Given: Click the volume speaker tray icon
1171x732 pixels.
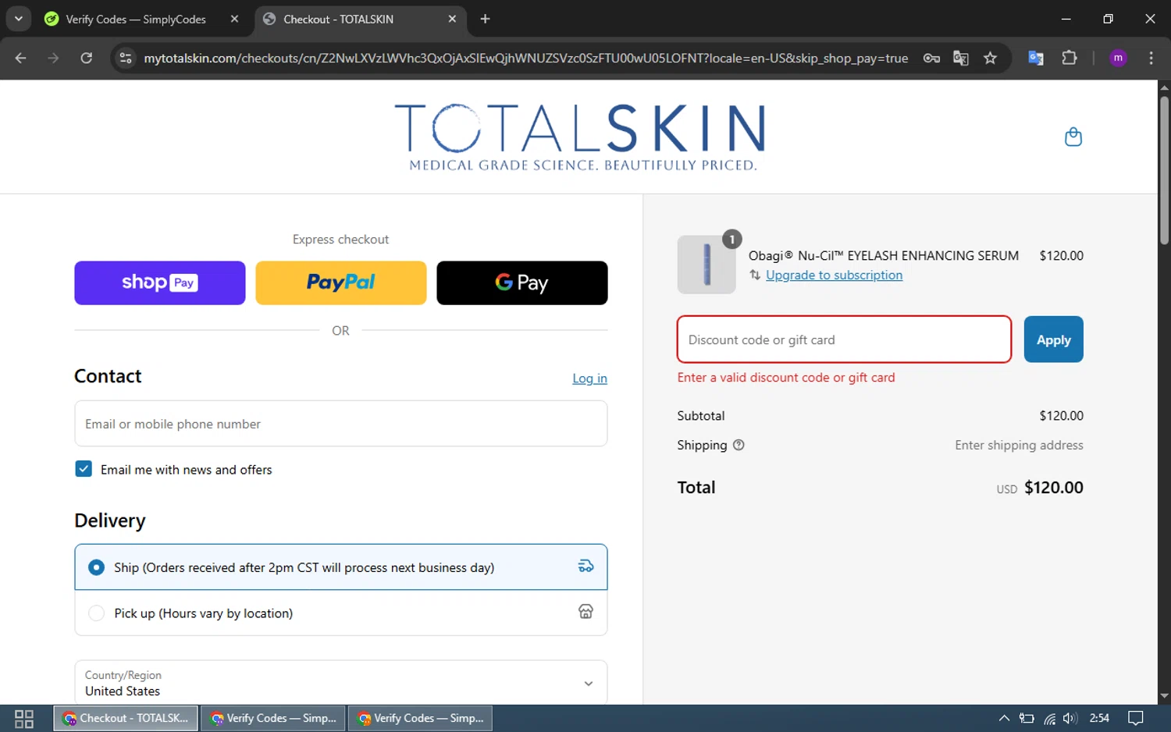Looking at the screenshot, I should tap(1070, 719).
